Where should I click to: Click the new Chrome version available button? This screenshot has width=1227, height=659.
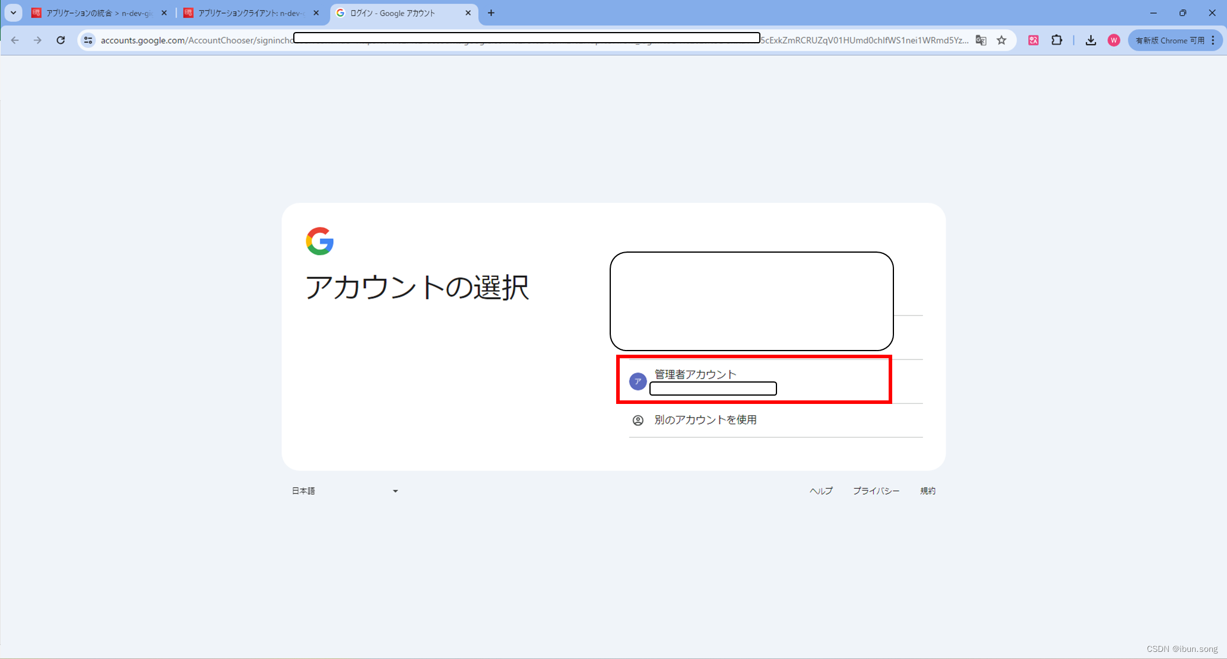(1169, 40)
